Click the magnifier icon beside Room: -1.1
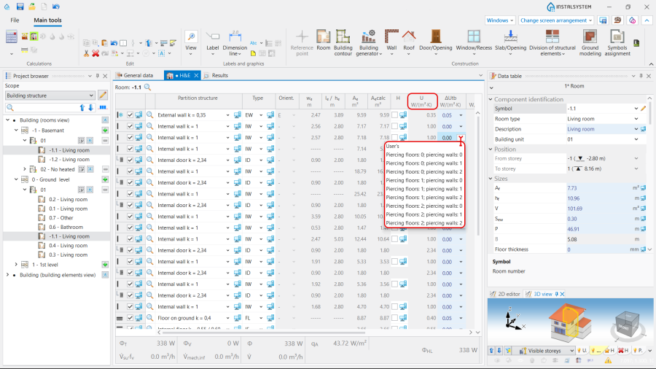 pos(147,87)
